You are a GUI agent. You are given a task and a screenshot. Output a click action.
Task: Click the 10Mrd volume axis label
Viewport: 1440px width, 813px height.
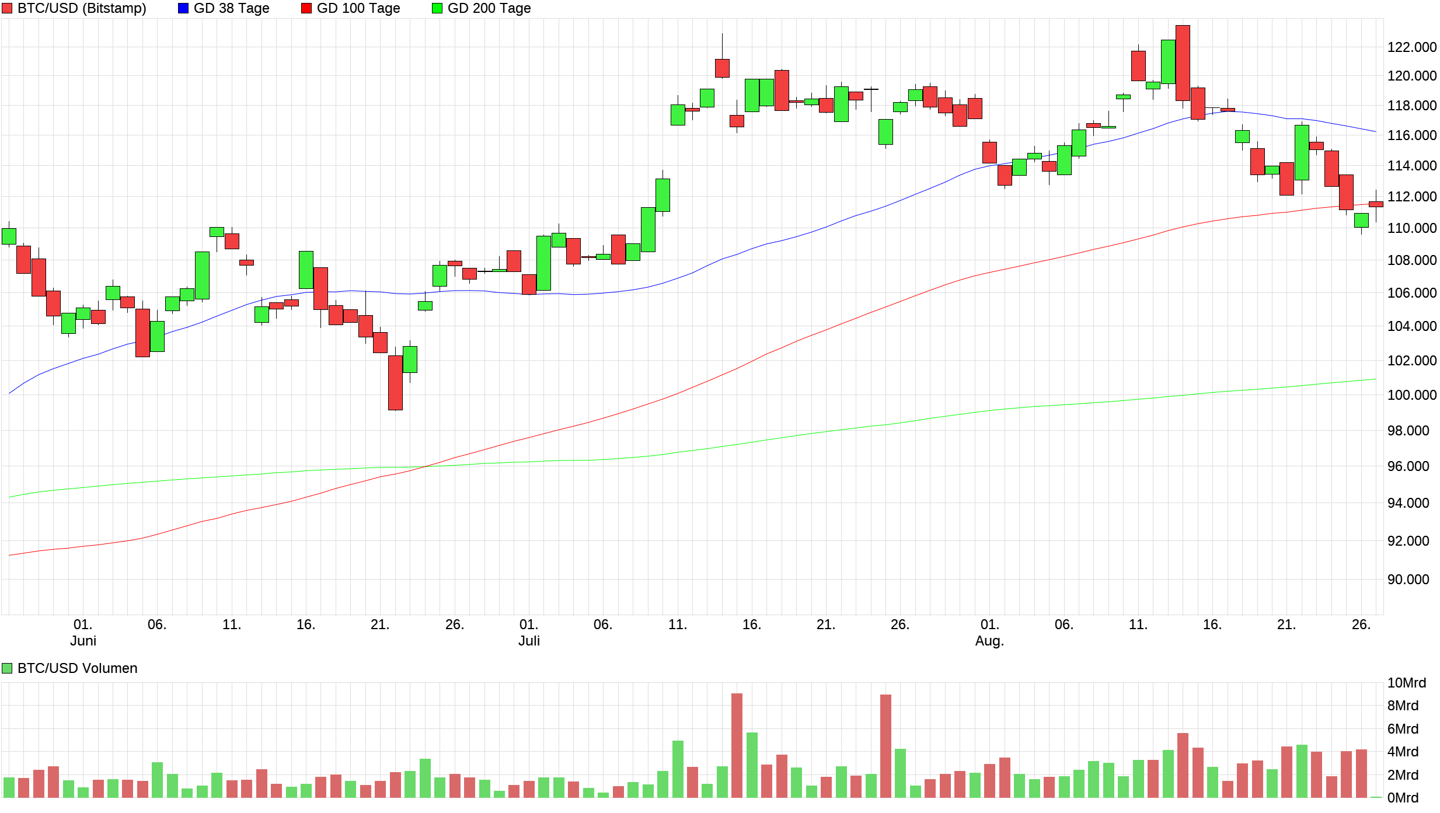1406,683
